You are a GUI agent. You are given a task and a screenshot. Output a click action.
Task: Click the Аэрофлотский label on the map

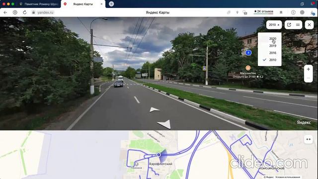pos(160,164)
